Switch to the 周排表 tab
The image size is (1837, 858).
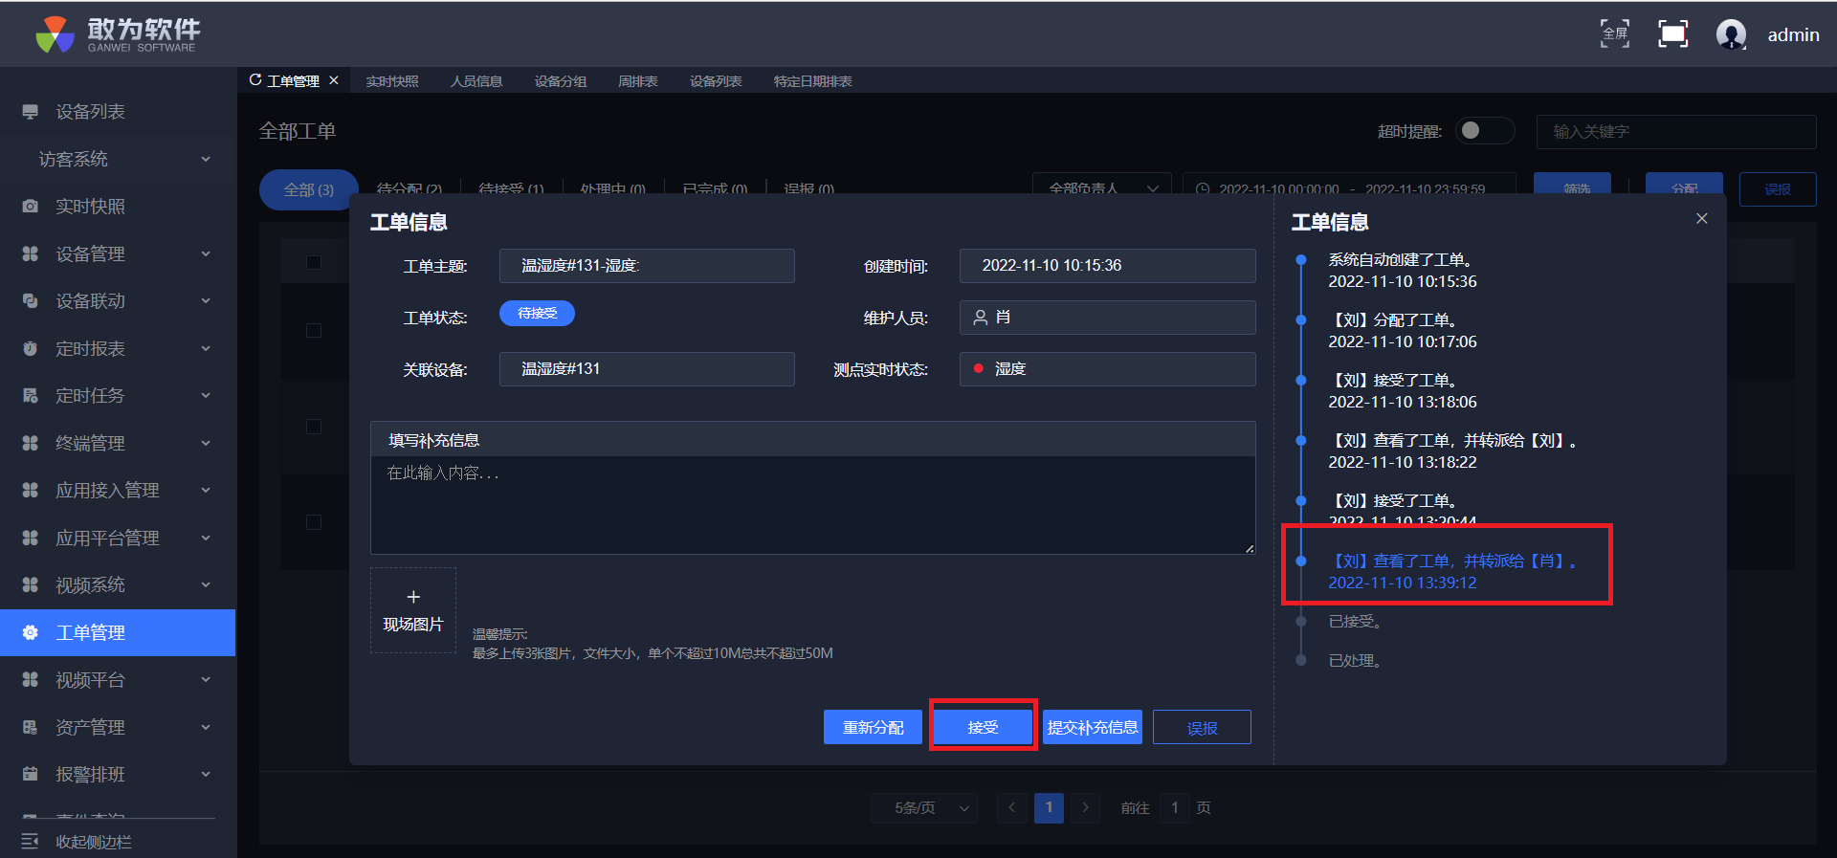[x=638, y=81]
